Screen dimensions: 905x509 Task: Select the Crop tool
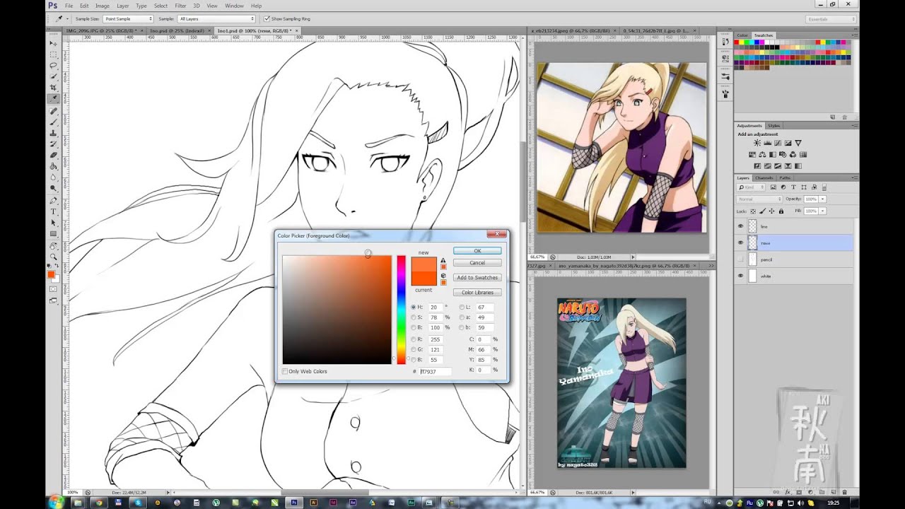(53, 87)
